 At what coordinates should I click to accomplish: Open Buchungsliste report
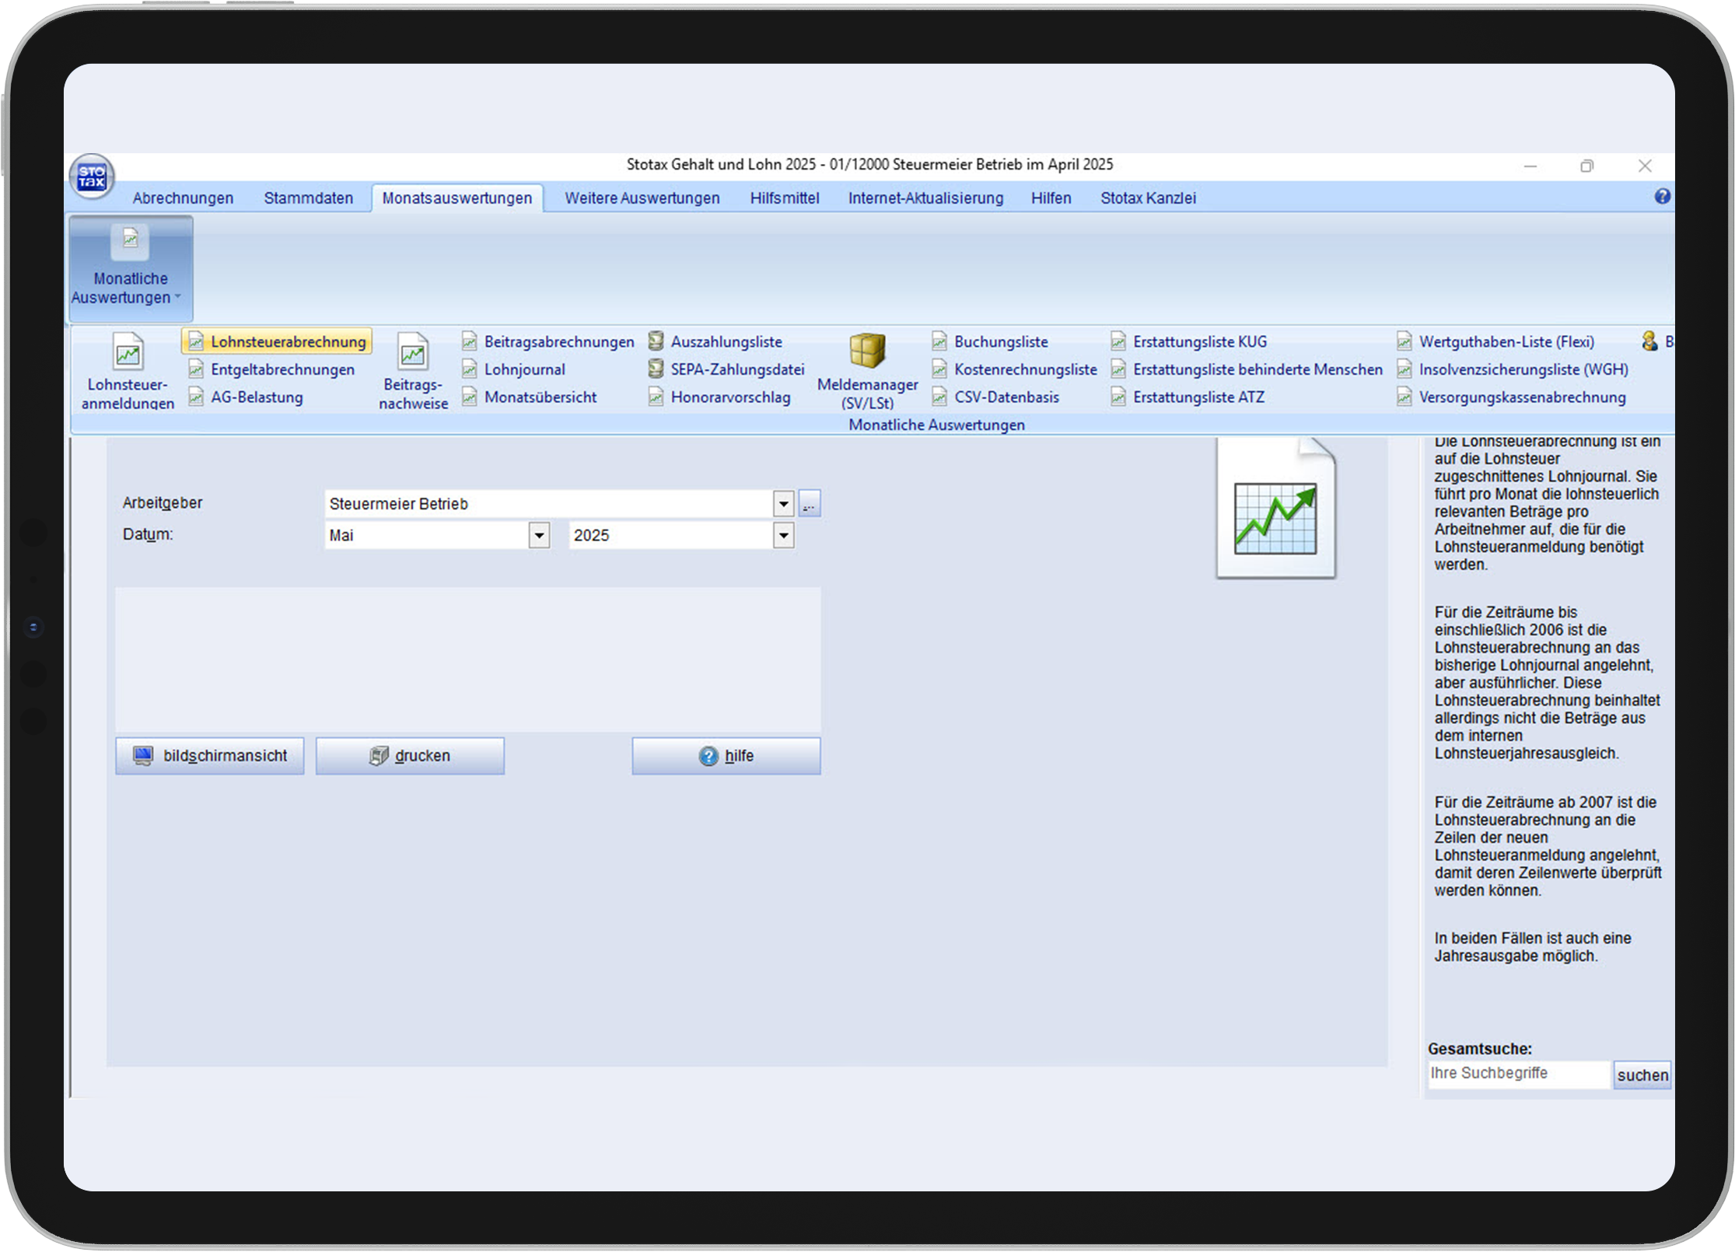990,341
